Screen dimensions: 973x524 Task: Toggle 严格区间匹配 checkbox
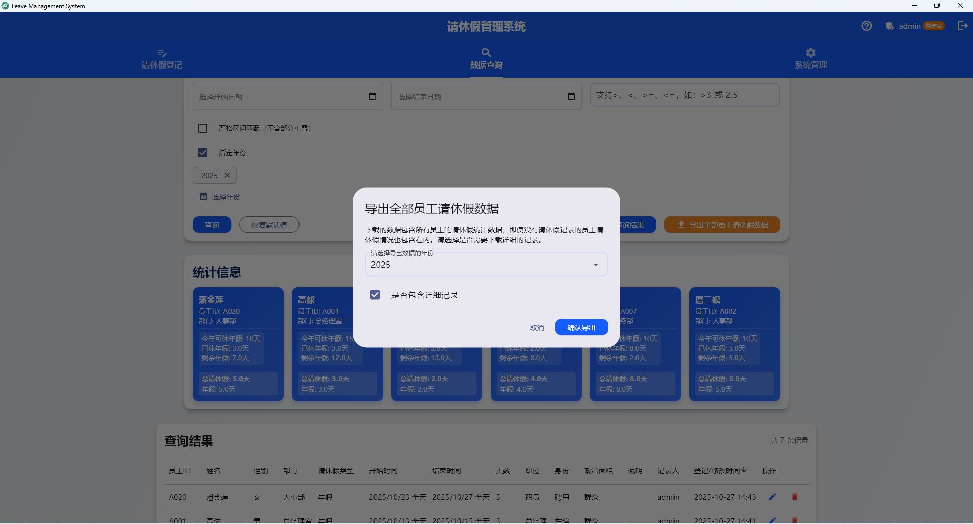[203, 128]
